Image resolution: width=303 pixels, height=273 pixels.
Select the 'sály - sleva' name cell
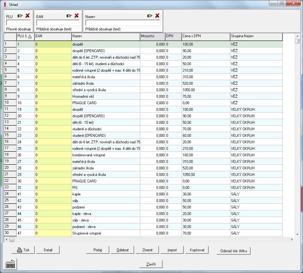click(x=106, y=220)
